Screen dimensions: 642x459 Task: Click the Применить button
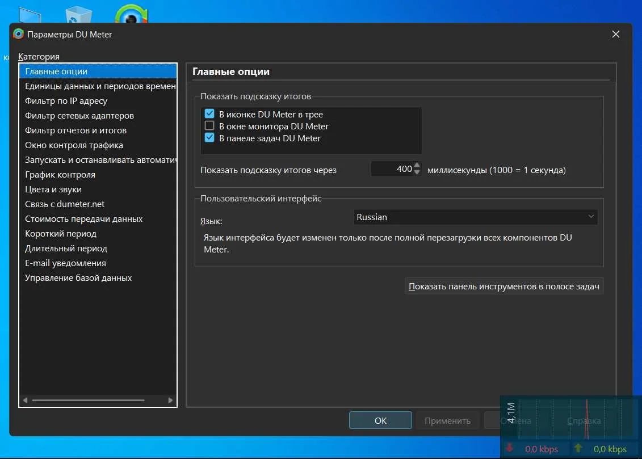click(x=447, y=420)
